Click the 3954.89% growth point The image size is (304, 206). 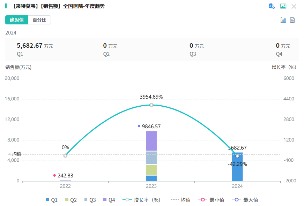[x=151, y=105]
